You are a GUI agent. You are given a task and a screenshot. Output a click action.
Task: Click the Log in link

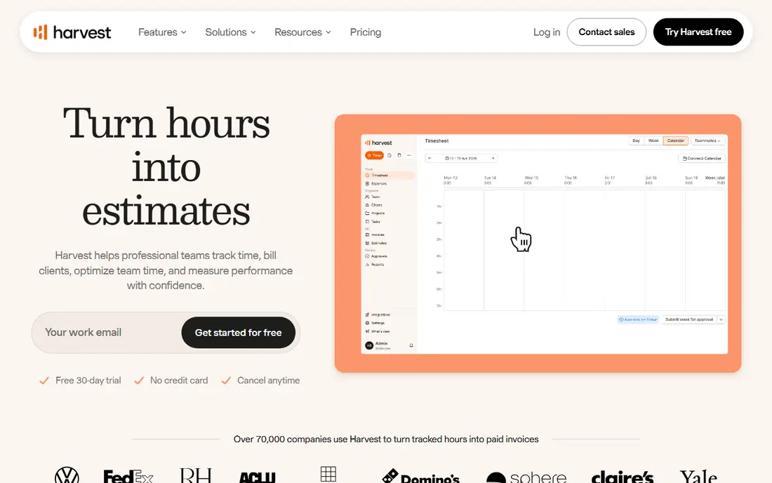547,32
